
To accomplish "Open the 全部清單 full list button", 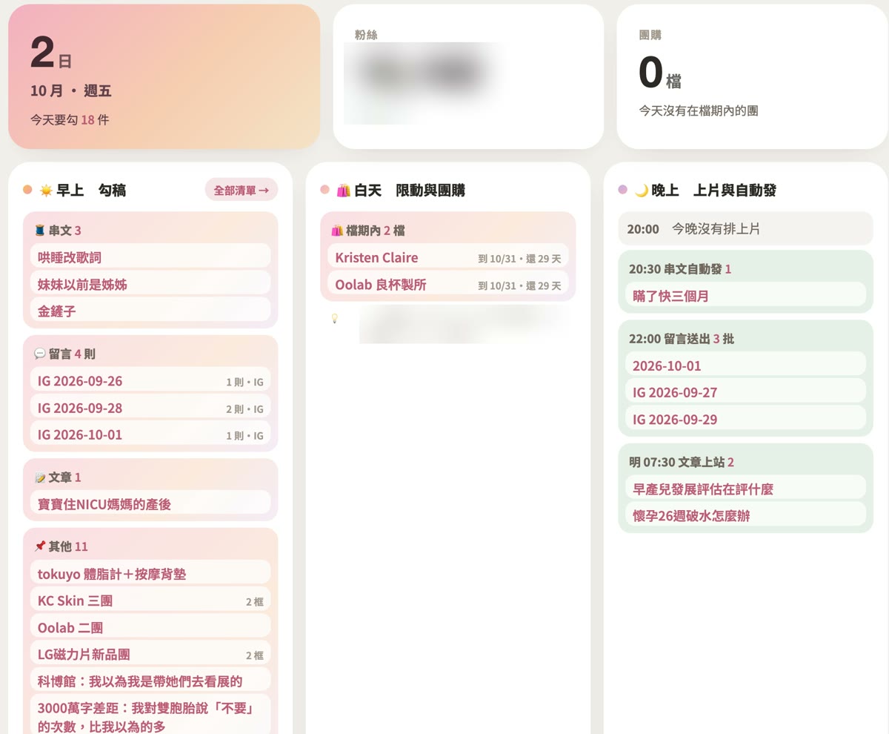I will tap(242, 190).
